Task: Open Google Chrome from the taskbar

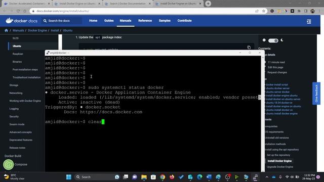Action: click(x=163, y=177)
